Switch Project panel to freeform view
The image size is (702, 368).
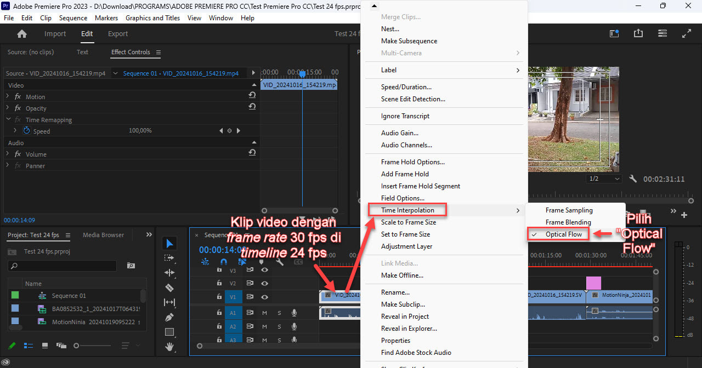pos(61,346)
